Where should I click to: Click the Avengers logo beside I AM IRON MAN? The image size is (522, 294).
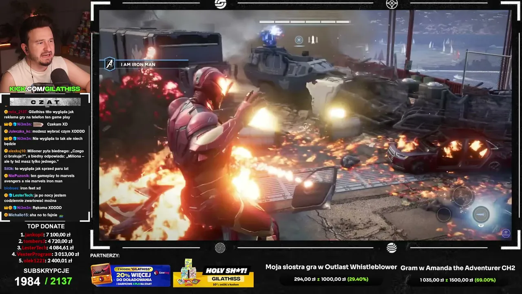[109, 64]
